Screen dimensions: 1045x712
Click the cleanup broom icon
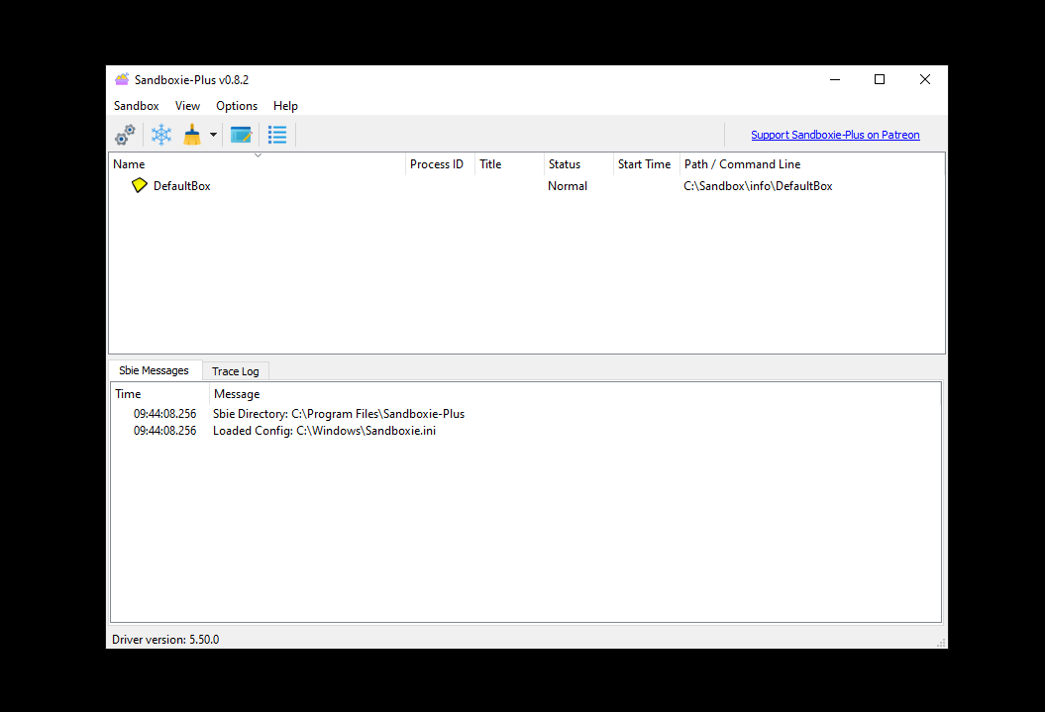[x=192, y=135]
